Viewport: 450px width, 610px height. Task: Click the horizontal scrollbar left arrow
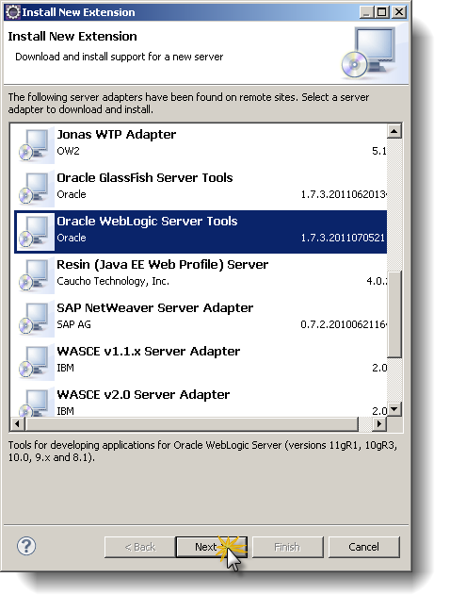17,423
